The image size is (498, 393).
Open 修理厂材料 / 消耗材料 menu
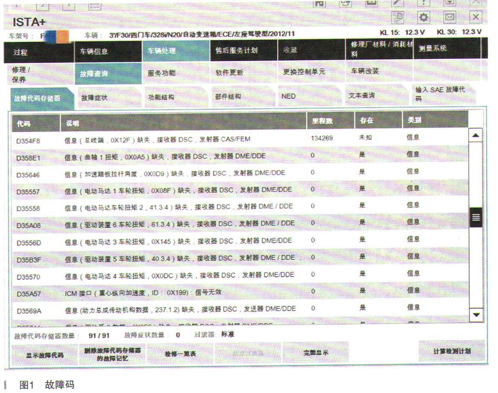pyautogui.click(x=379, y=49)
